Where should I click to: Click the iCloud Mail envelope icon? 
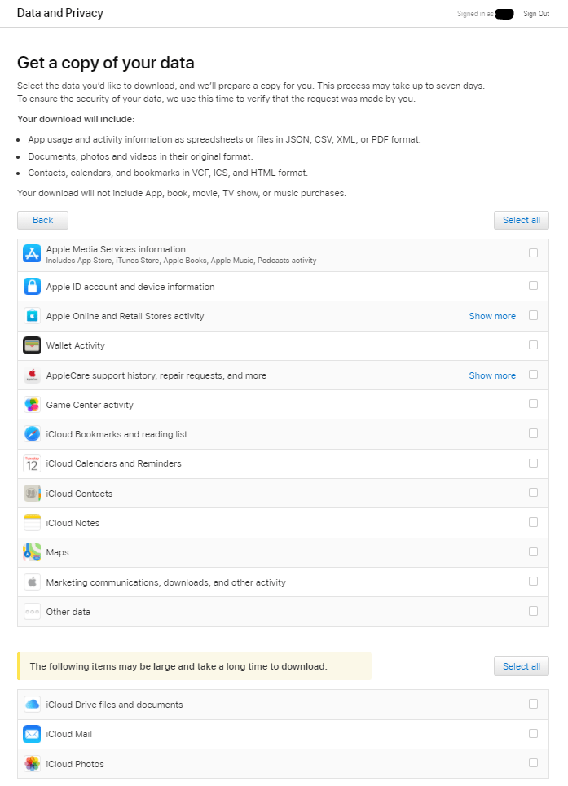pos(30,733)
